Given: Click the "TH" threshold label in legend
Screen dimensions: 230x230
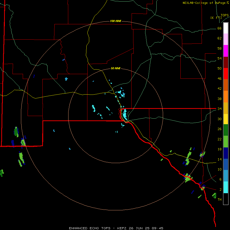Looking at the screenshot, I should tap(220, 200).
